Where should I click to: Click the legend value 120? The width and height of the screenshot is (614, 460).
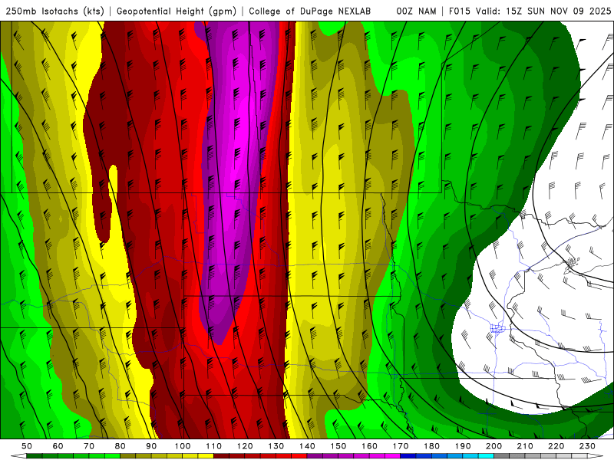click(245, 446)
